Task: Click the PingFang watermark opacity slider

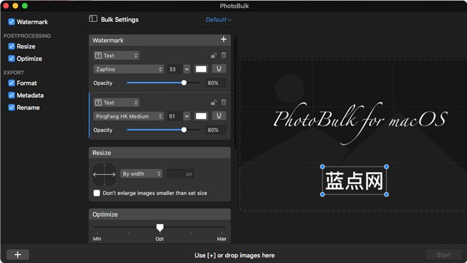Action: (163, 130)
